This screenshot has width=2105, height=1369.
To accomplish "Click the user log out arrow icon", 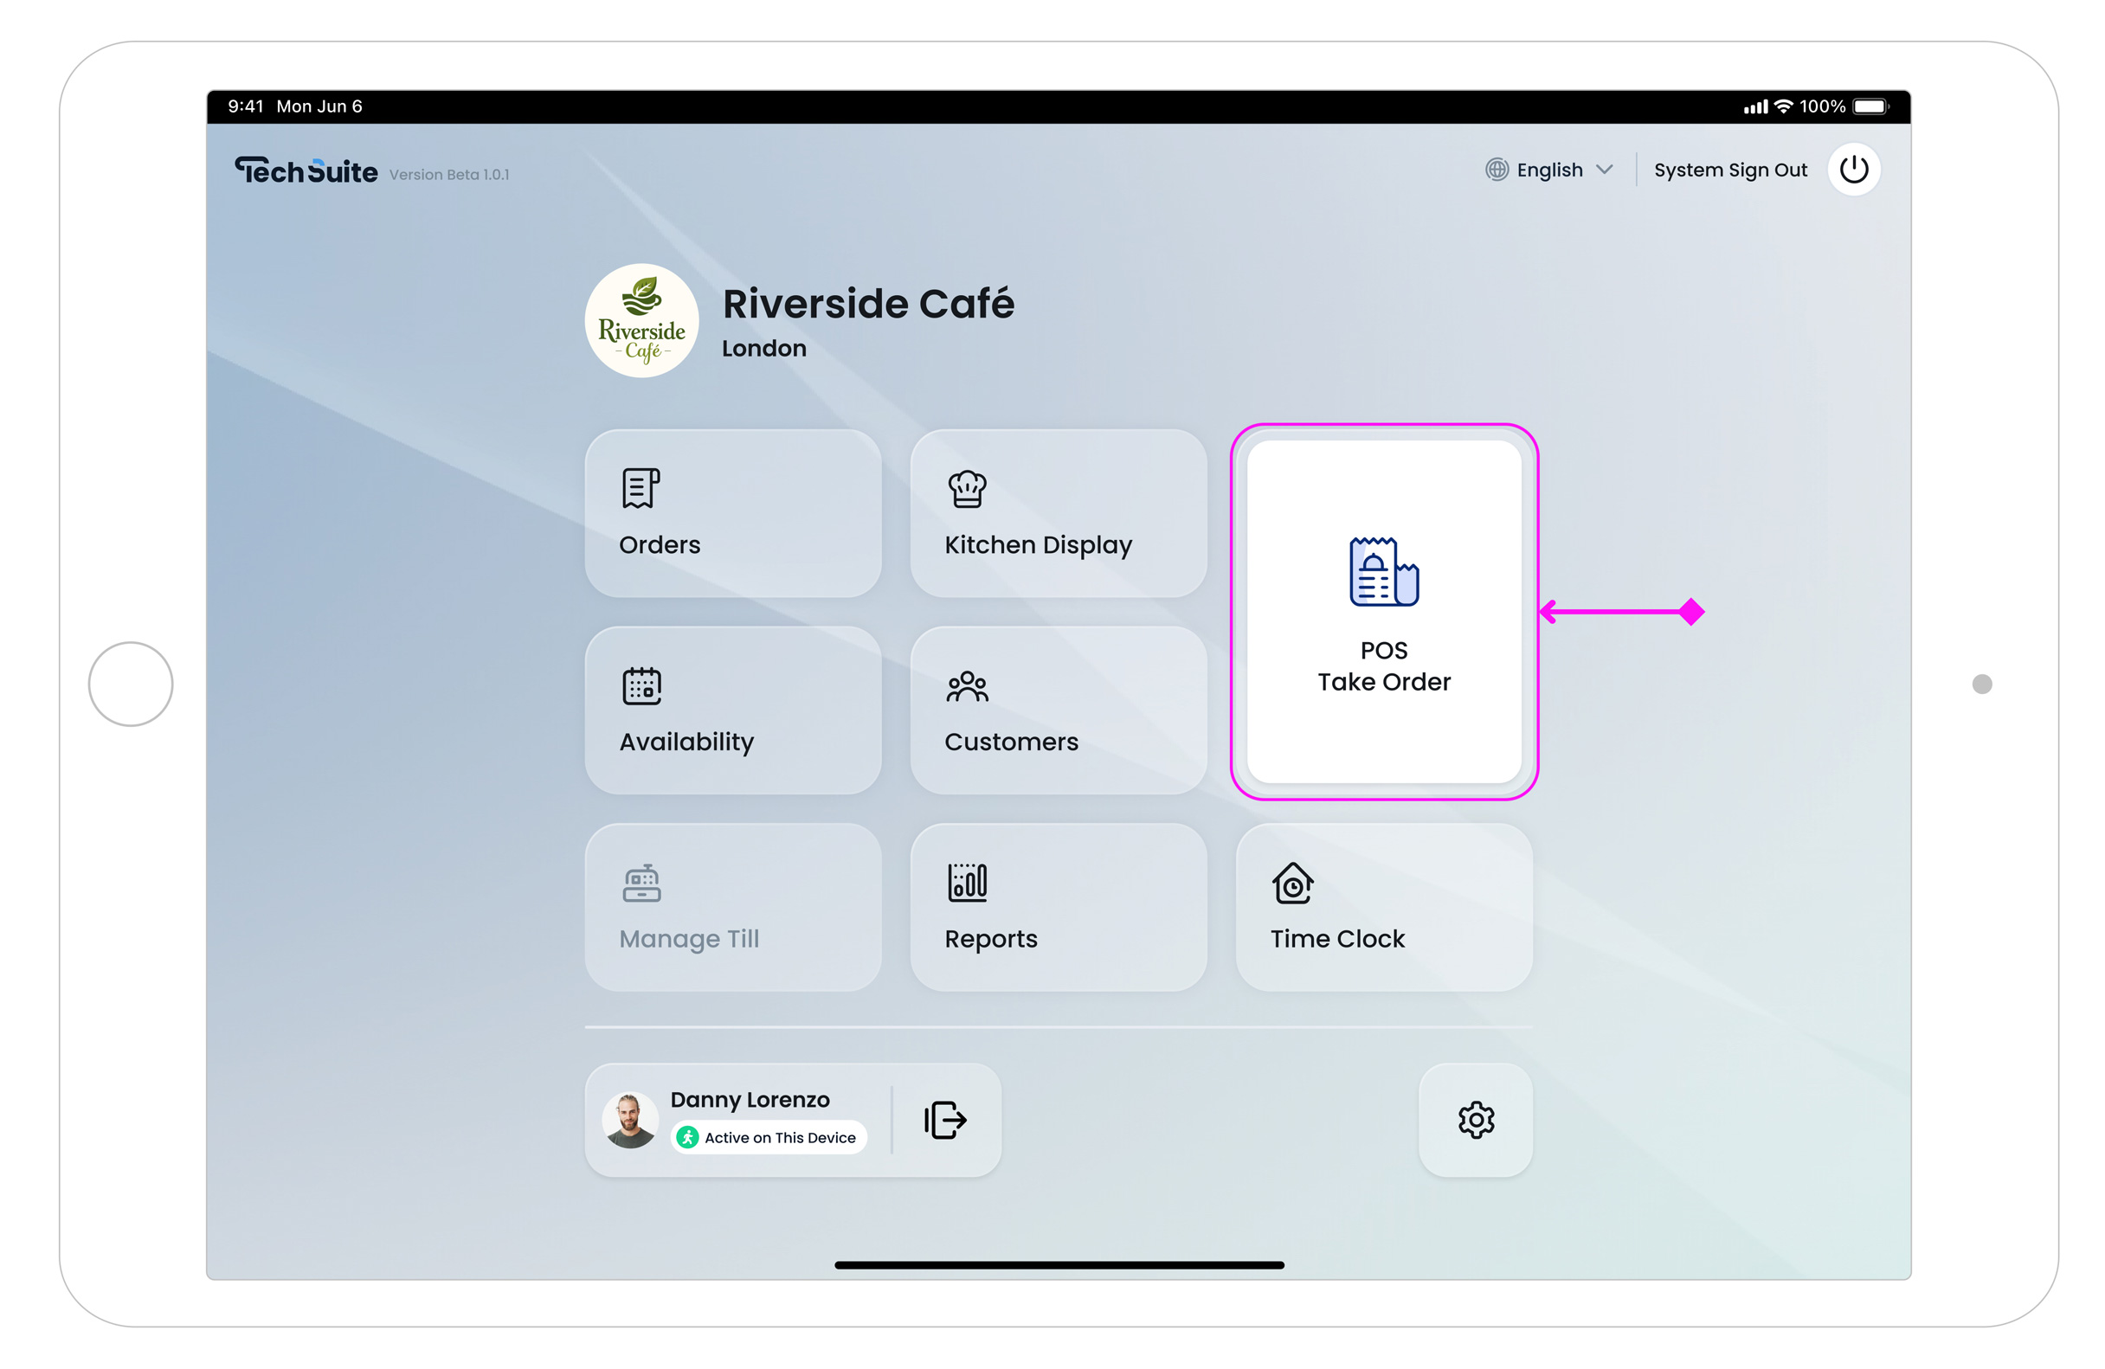I will 944,1120.
